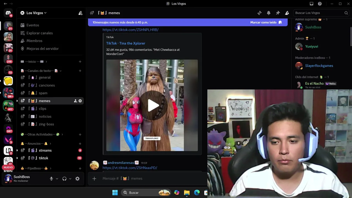The height and width of the screenshot is (198, 352).
Task: Open microphone options dropdown arrow
Action: click(x=57, y=179)
